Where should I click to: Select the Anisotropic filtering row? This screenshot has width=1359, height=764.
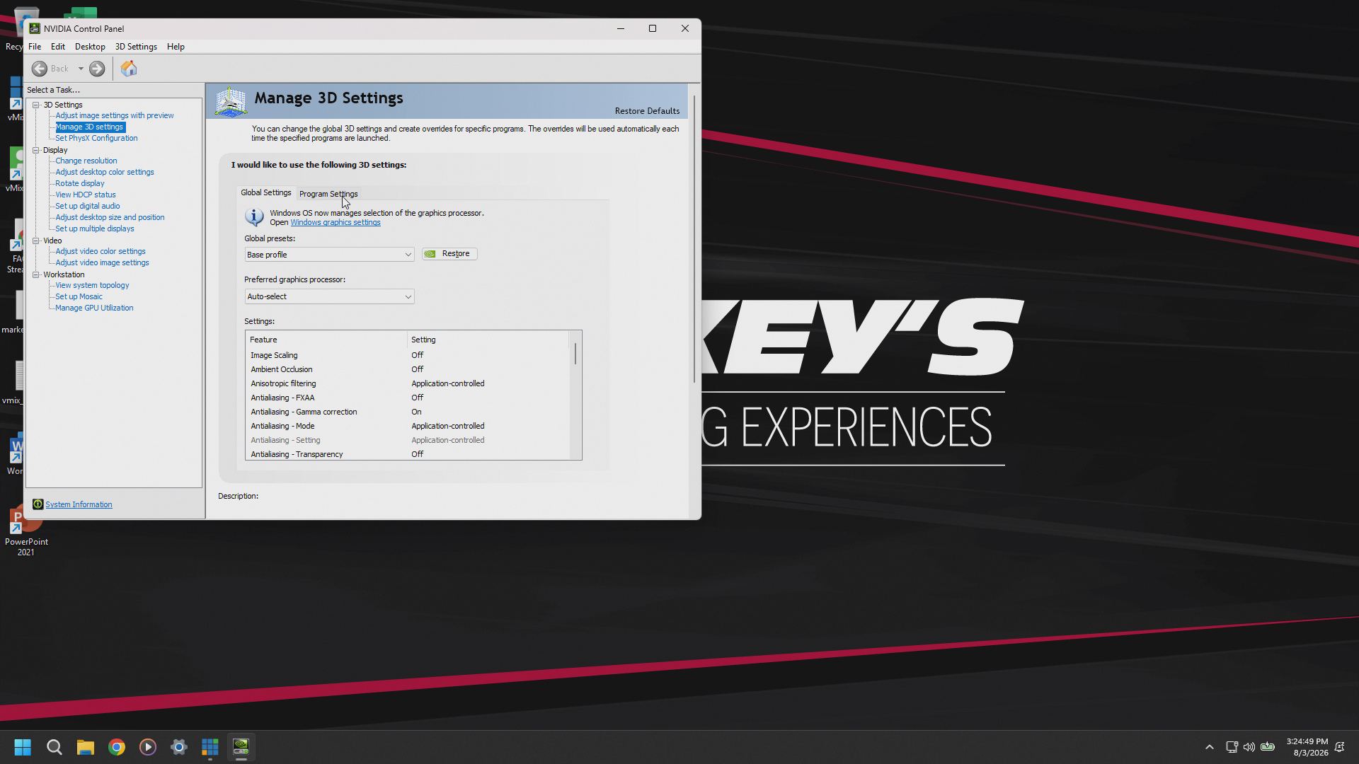tap(408, 383)
